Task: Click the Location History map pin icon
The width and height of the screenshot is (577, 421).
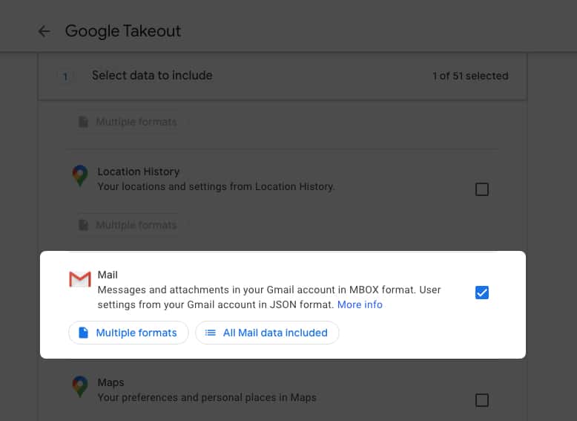Action: [80, 176]
